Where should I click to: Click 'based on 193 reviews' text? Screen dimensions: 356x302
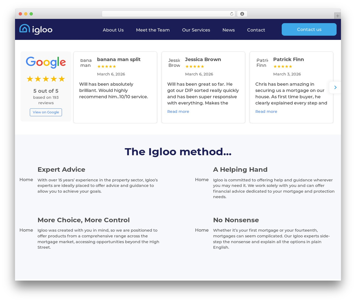(46, 100)
